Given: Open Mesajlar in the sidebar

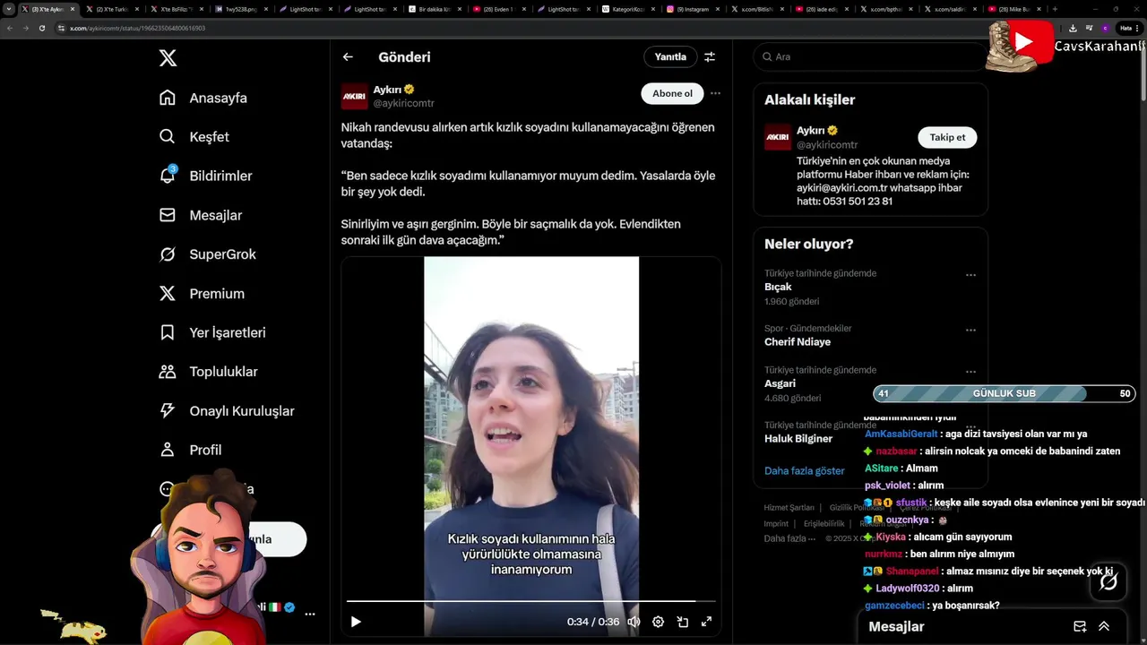Looking at the screenshot, I should click(x=201, y=215).
